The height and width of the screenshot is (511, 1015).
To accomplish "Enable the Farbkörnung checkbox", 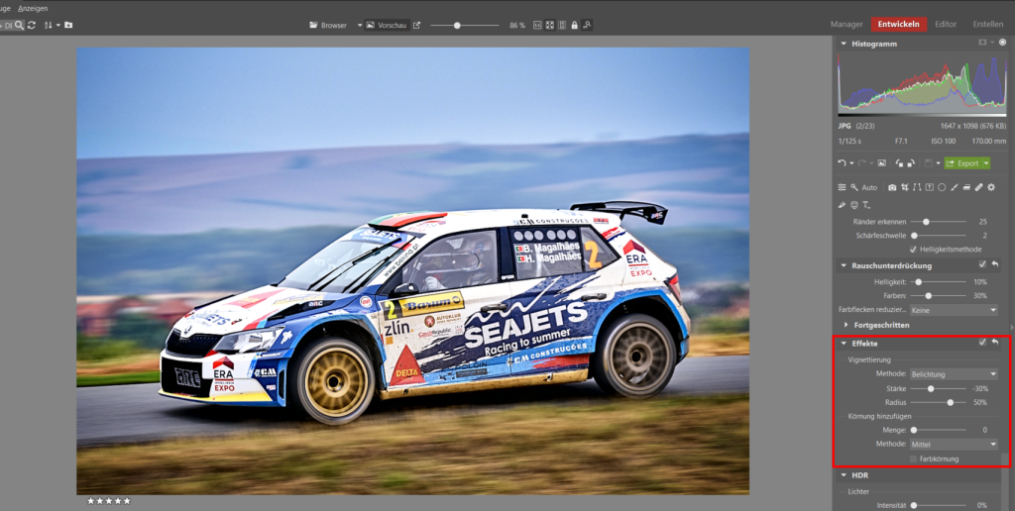I will tap(913, 459).
